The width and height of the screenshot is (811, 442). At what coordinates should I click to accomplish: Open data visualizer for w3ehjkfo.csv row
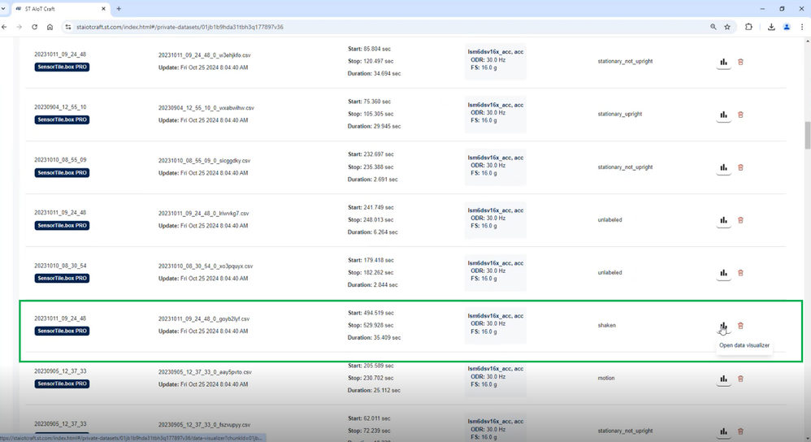click(x=723, y=62)
